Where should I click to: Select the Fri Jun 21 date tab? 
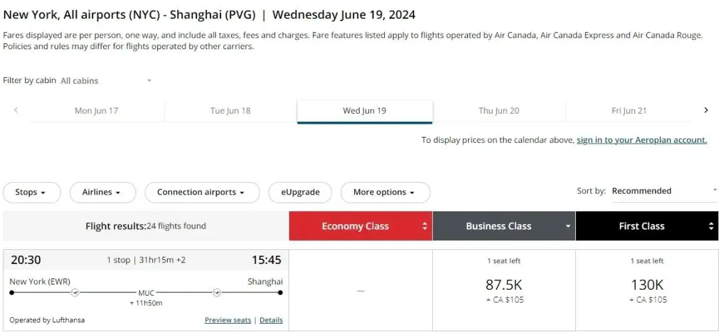629,111
